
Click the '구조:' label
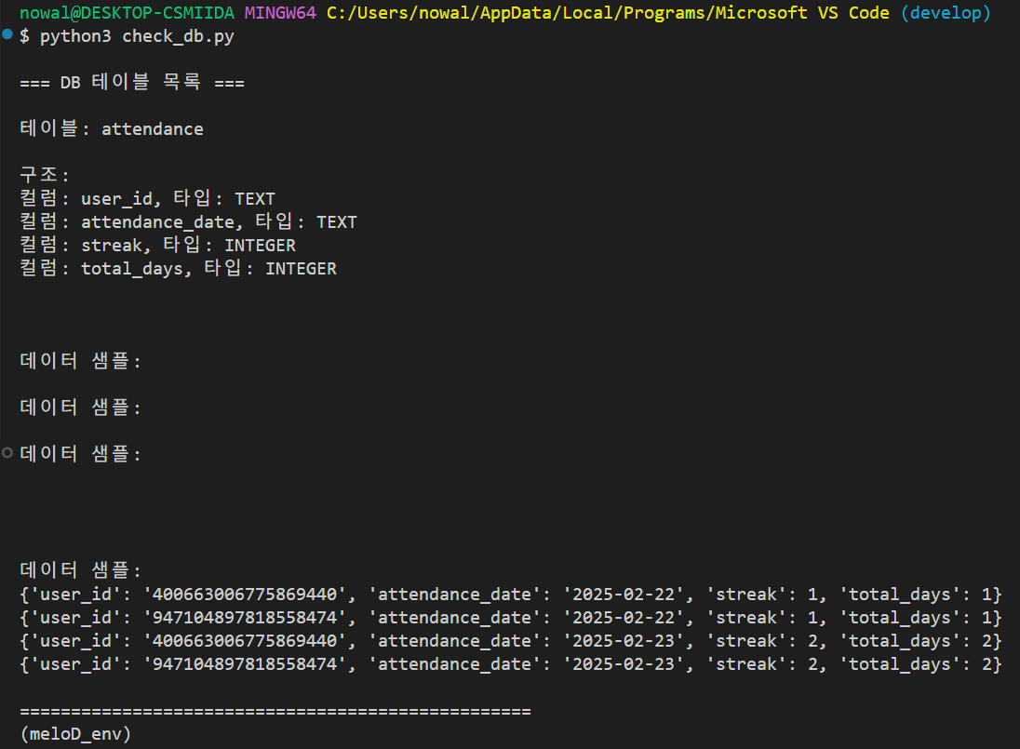pos(46,176)
